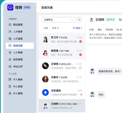Open the chat with 王锦倩
This screenshot has width=122, height=113.
point(62,66)
